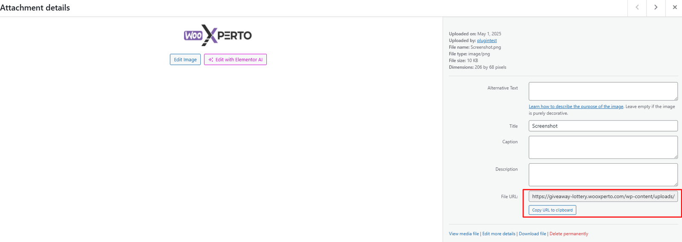Copy URL to clipboard
Image resolution: width=682 pixels, height=242 pixels.
point(552,210)
